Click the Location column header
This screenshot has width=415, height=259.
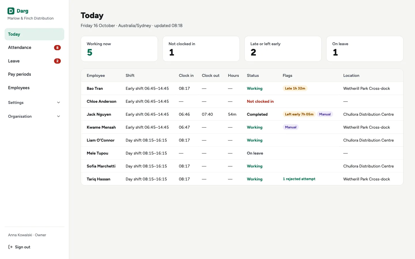351,75
